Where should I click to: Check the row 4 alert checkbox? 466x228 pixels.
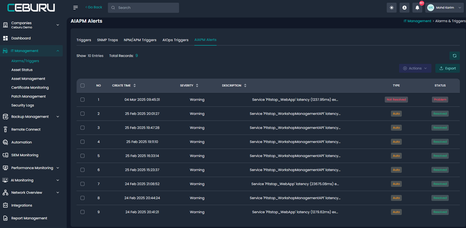tap(82, 142)
